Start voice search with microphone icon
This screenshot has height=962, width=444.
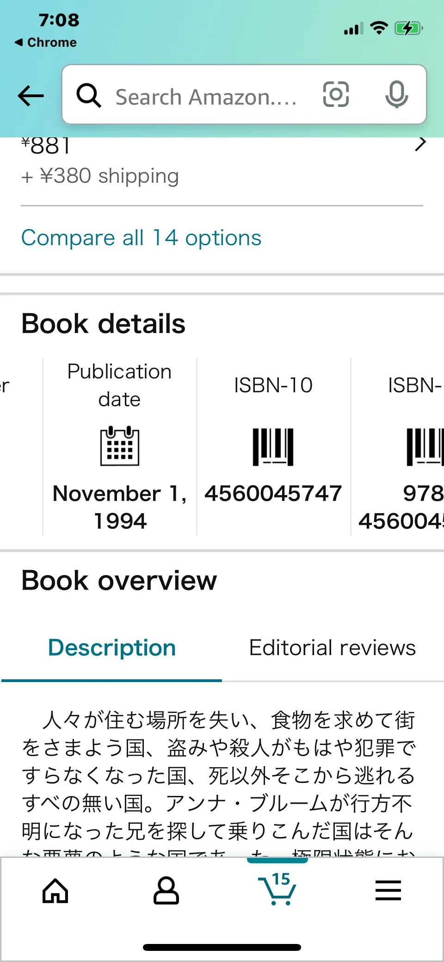coord(397,94)
